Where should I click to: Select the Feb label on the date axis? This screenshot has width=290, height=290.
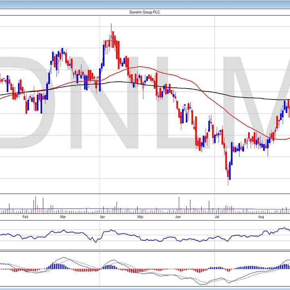[25, 217]
